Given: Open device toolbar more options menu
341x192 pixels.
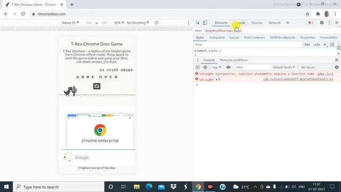Looking at the screenshot, I should point(188,22).
